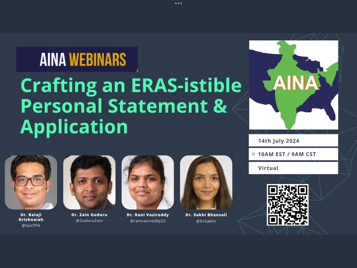
Task: Select the AINA WEBINARS banner
Action: pyautogui.click(x=77, y=59)
